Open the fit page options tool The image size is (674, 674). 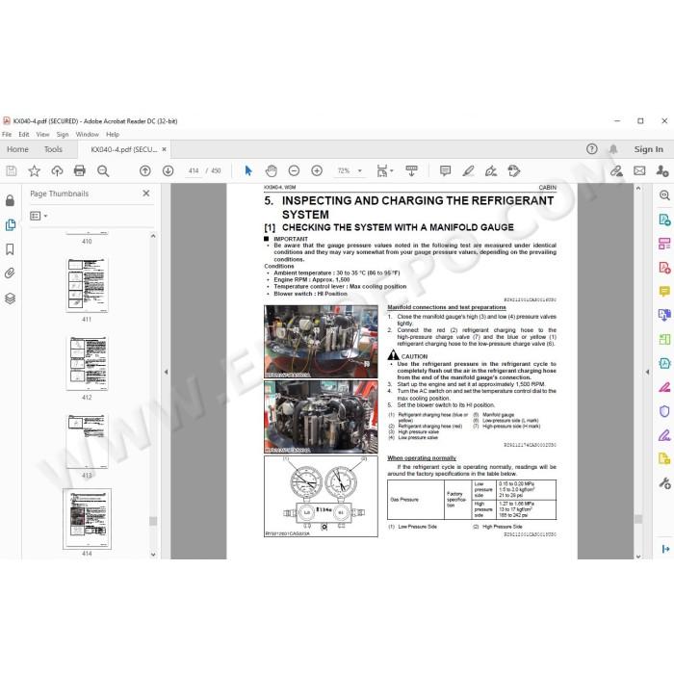click(x=384, y=170)
